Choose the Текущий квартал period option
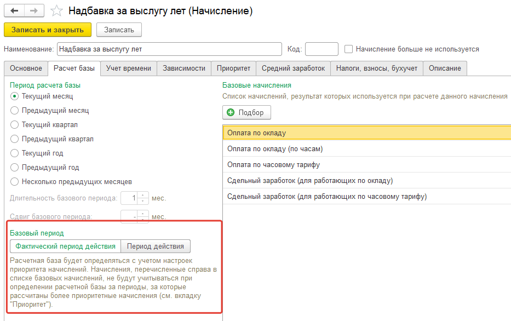Screen dimensions: 511x321 click(x=15, y=124)
